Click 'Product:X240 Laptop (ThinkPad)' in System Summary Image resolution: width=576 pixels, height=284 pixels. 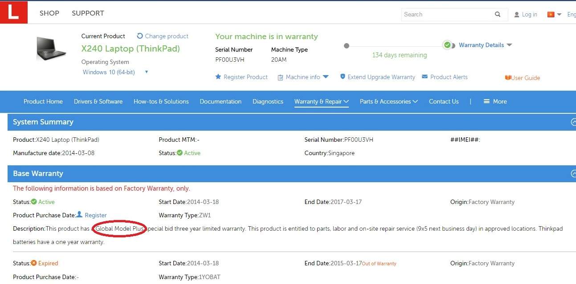point(56,140)
